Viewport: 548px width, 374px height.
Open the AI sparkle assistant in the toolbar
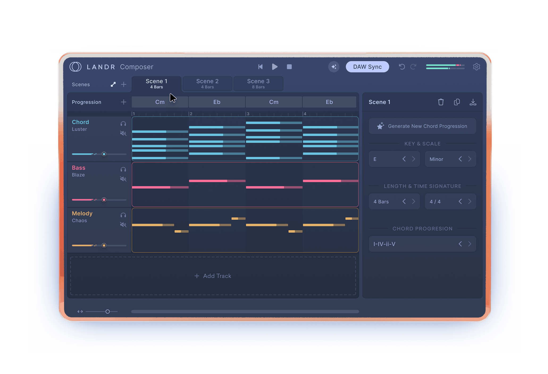tap(334, 67)
